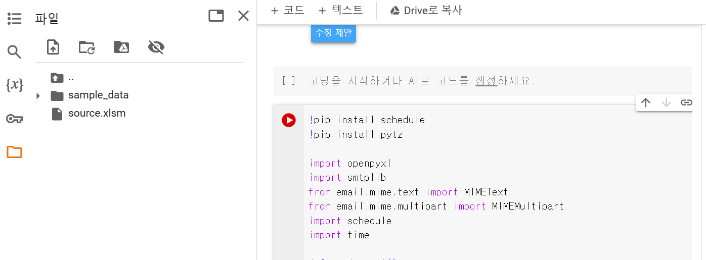Viewport: 706px width, 260px height.
Task: Run the pip install code cell
Action: point(289,120)
